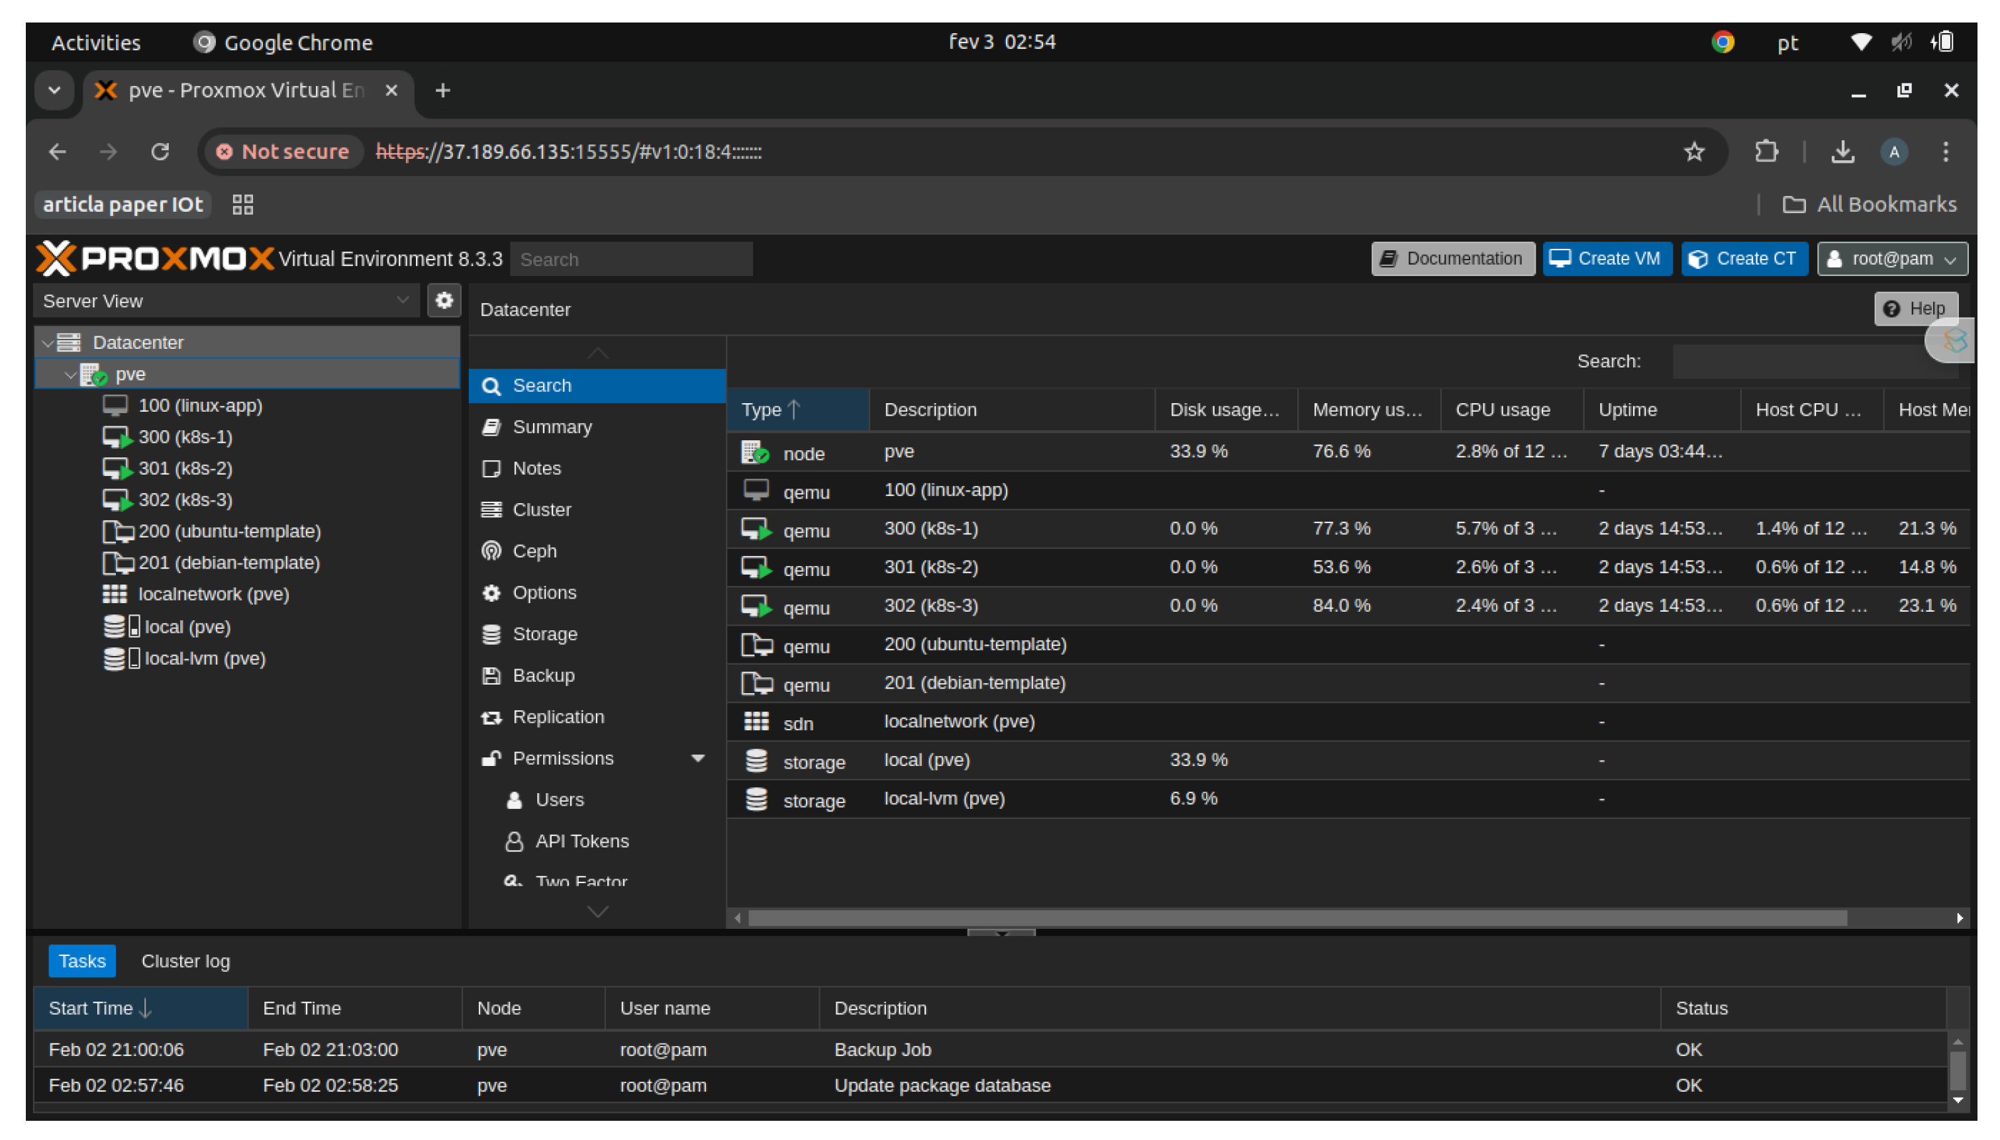Open Storage in the datacenter menu
The image size is (2000, 1140).
[x=544, y=634]
